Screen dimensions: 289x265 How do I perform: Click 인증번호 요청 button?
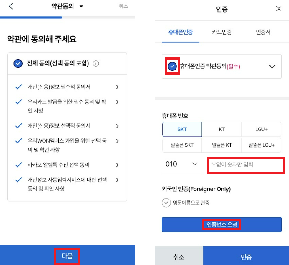pyautogui.click(x=222, y=224)
